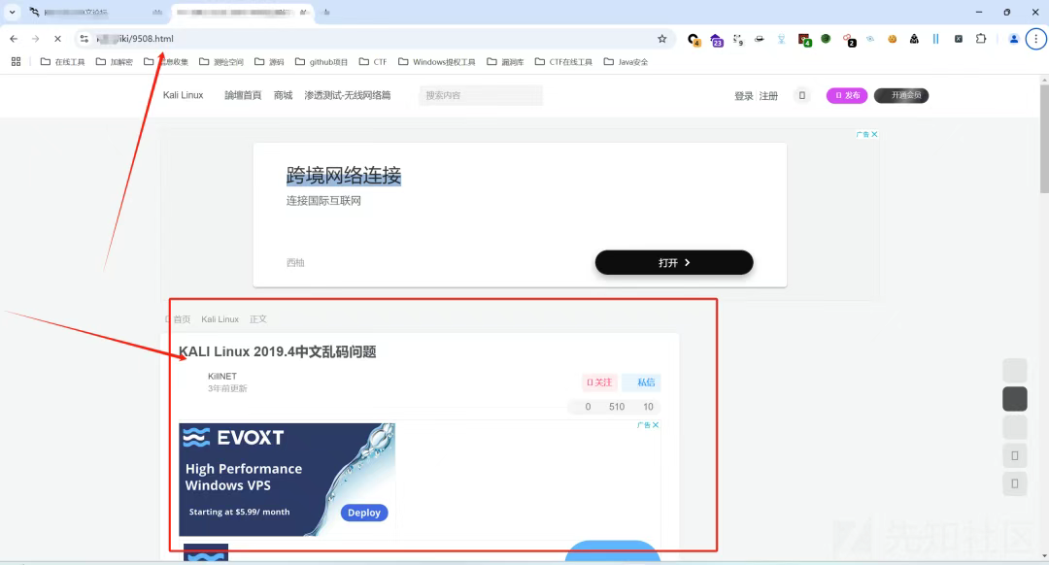Open the 源码 bookmark folder

click(x=269, y=61)
